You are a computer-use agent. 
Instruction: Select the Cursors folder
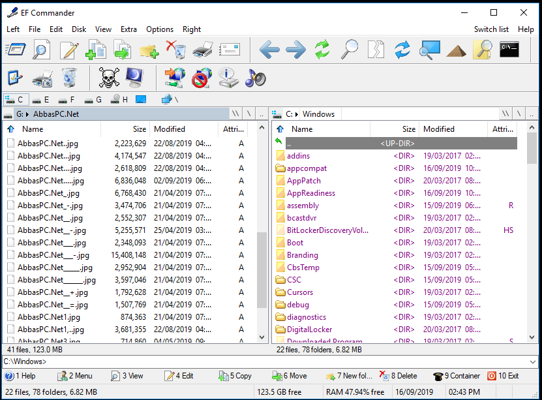299,292
